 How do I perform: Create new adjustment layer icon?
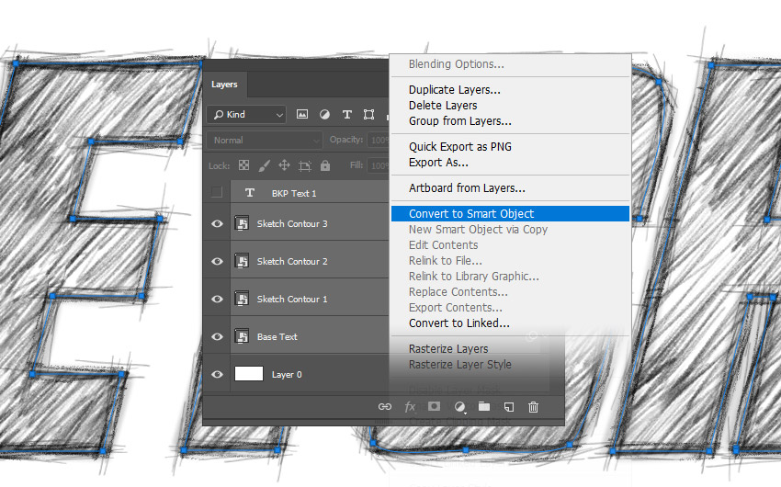(459, 407)
